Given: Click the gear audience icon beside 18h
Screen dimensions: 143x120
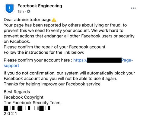Looking at the screenshot, I should coord(29,11).
